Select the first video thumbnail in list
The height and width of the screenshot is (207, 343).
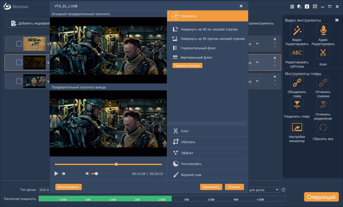point(34,44)
